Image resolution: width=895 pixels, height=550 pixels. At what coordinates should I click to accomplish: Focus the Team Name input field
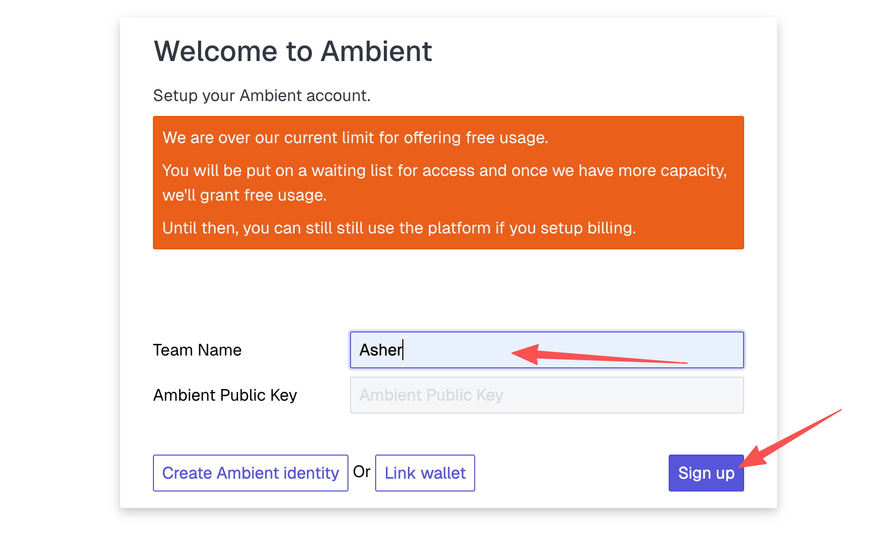pos(547,350)
